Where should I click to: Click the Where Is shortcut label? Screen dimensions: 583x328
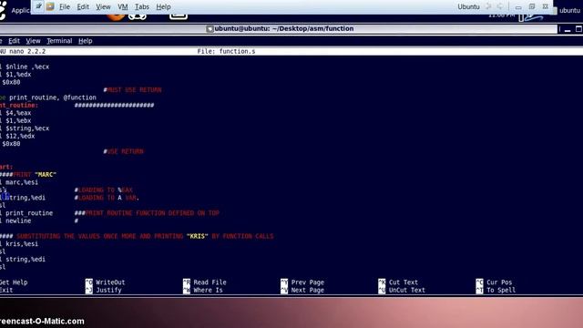pyautogui.click(x=208, y=290)
